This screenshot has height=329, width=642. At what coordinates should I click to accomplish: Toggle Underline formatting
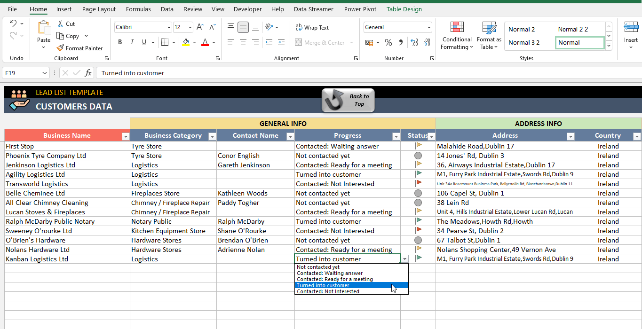pos(143,42)
